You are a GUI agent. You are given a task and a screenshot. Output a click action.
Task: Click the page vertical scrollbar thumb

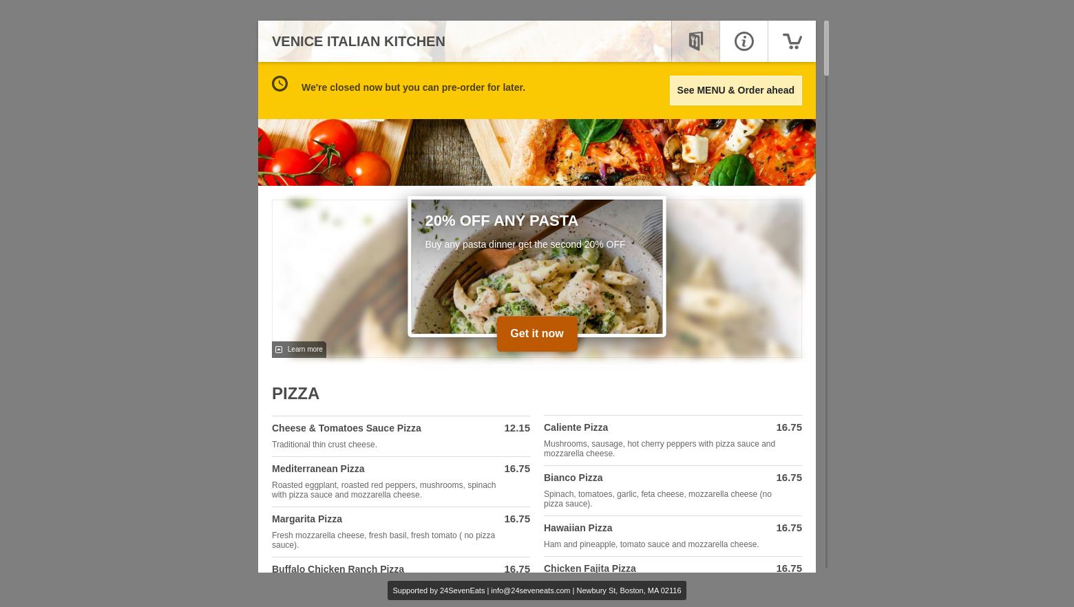pyautogui.click(x=826, y=48)
